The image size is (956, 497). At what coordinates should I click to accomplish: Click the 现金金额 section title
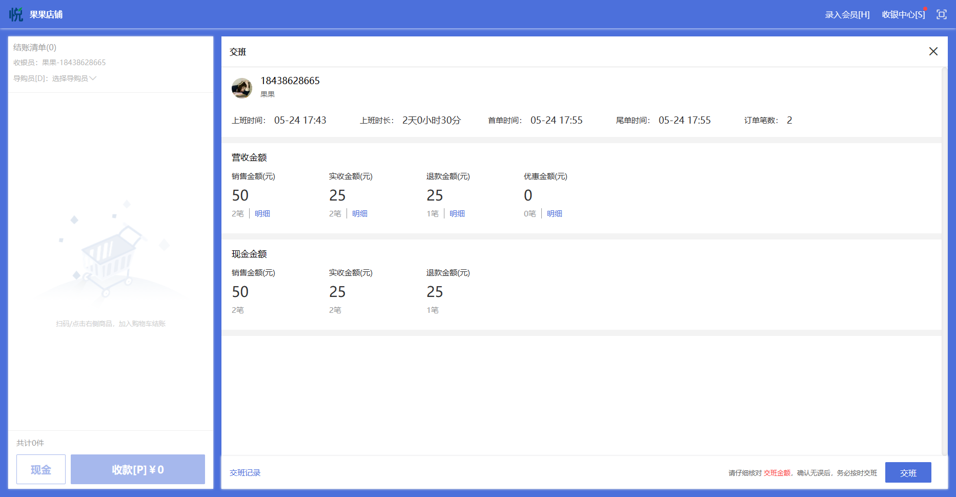(x=249, y=254)
